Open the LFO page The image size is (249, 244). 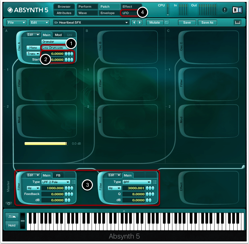[x=129, y=13]
